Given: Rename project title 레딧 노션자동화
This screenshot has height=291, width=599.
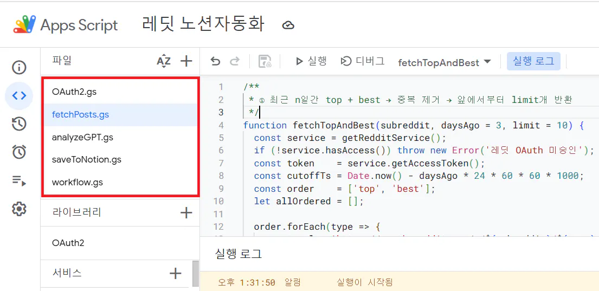Looking at the screenshot, I should 203,25.
